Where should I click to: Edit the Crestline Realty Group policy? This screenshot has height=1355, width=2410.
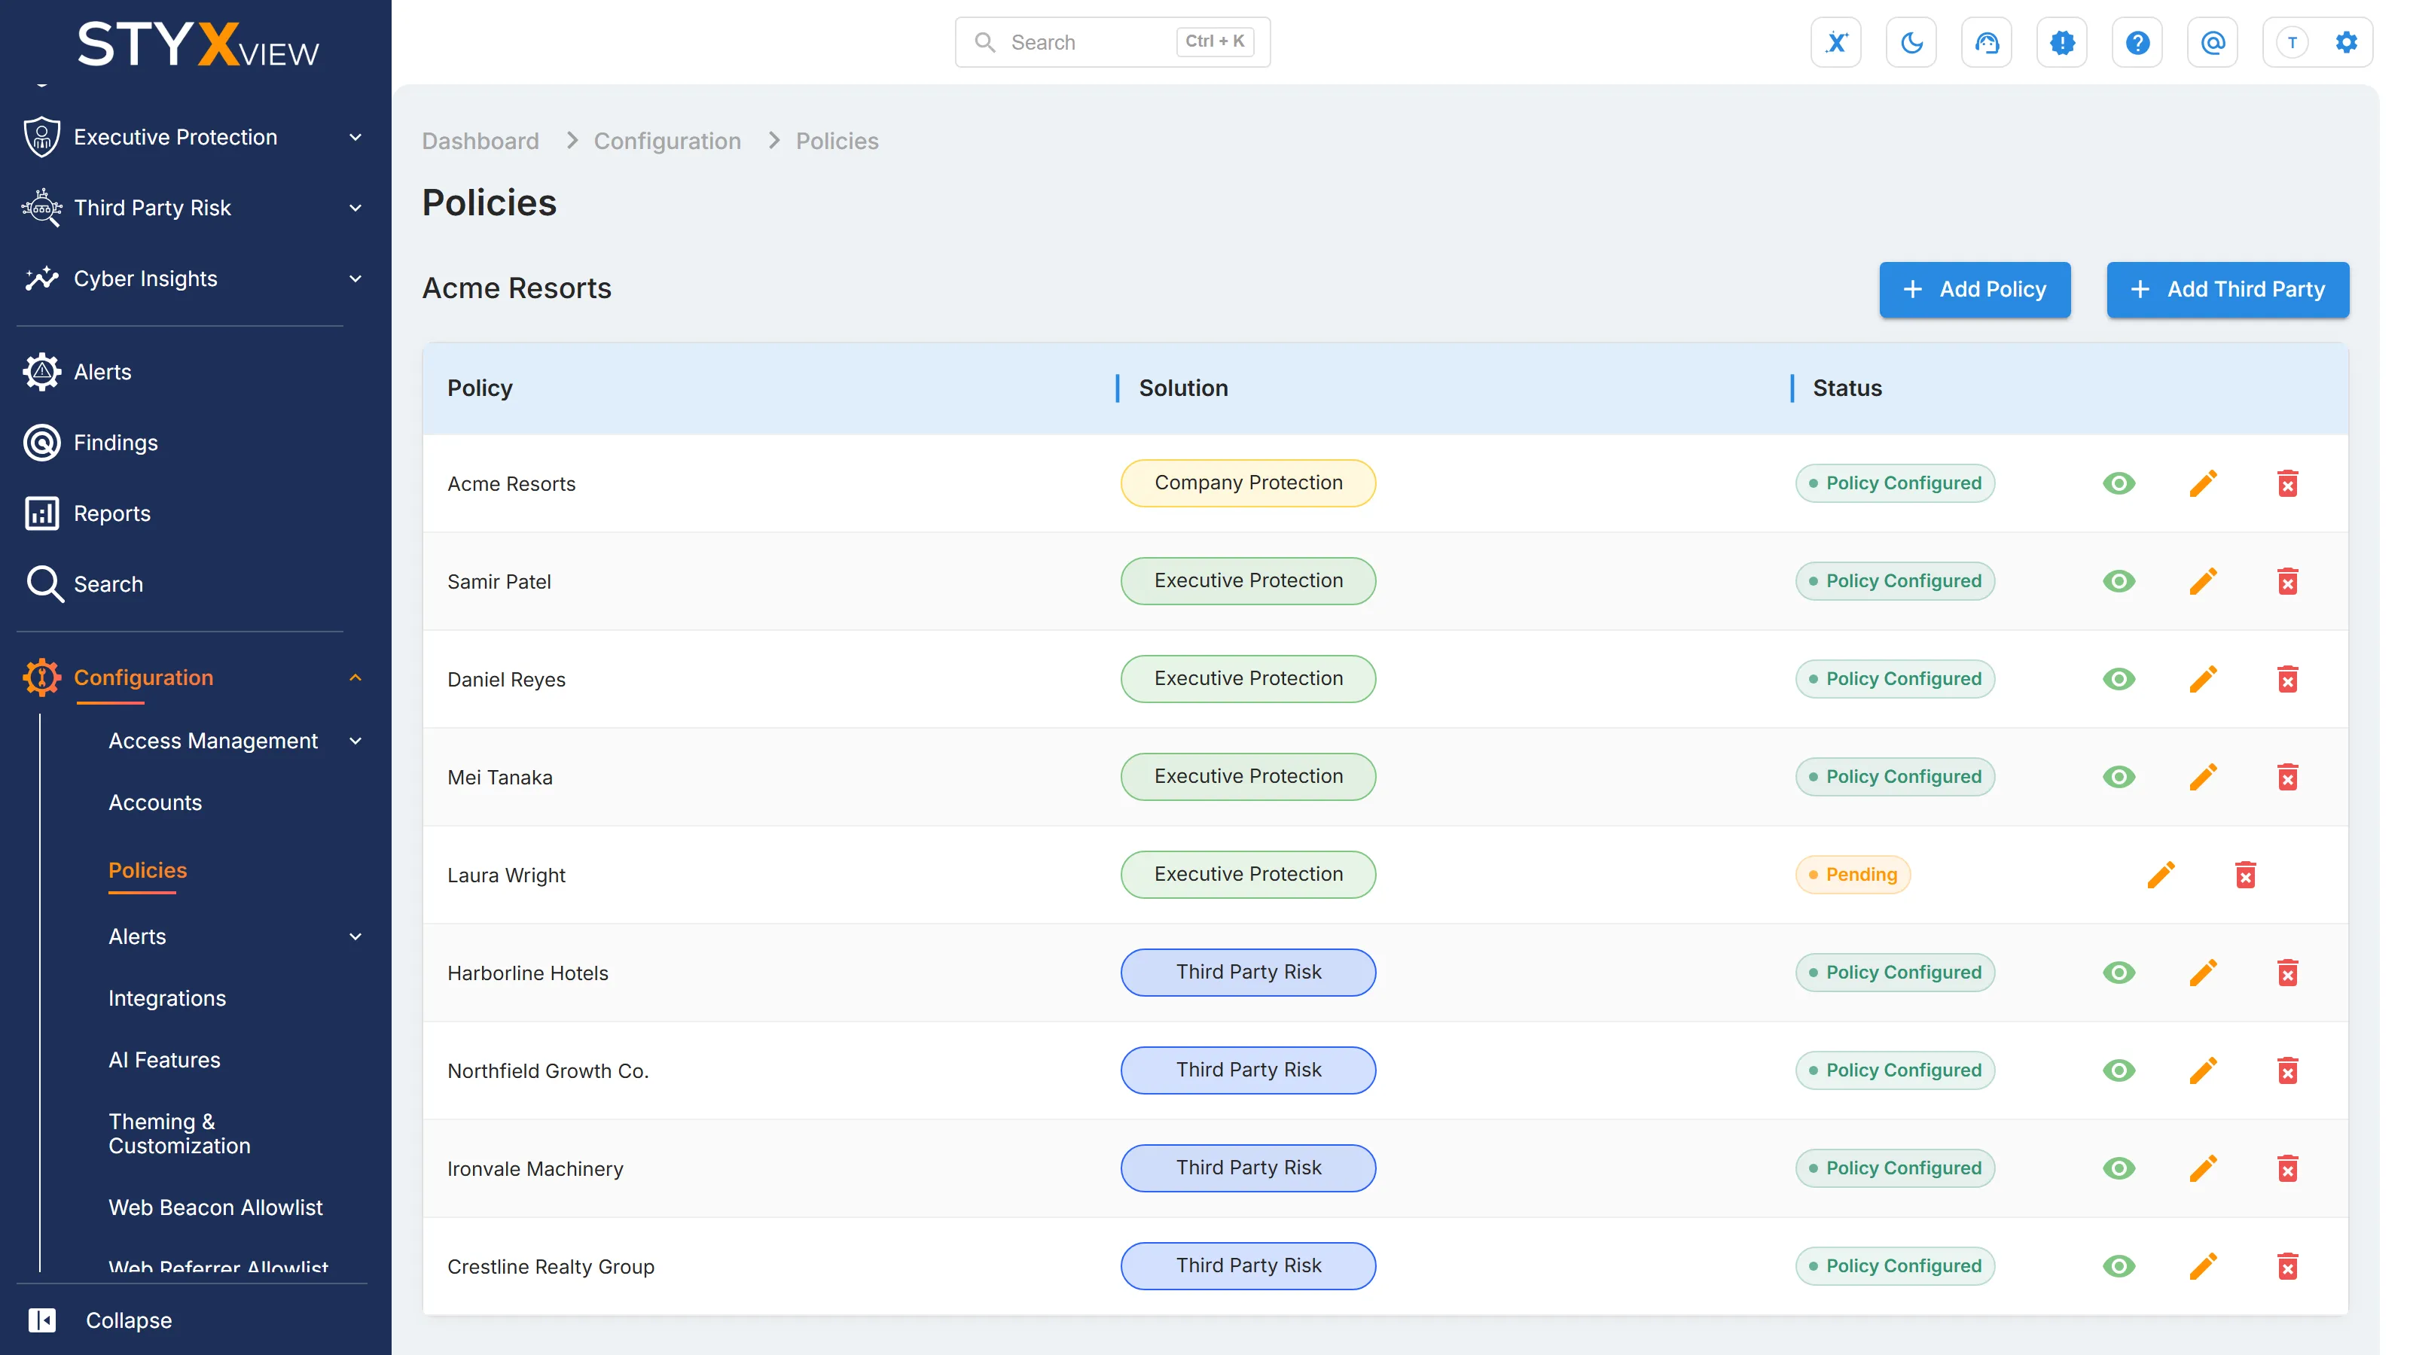pyautogui.click(x=2203, y=1266)
